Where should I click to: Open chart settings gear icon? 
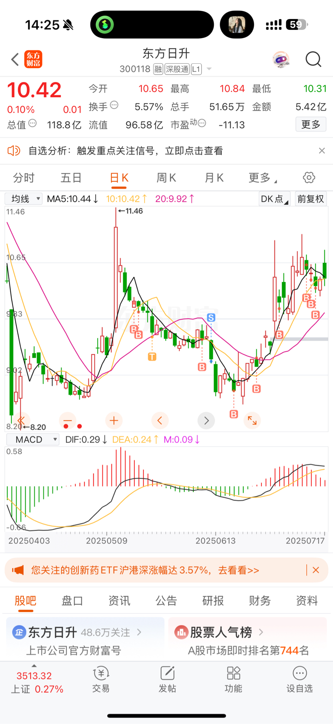[309, 177]
